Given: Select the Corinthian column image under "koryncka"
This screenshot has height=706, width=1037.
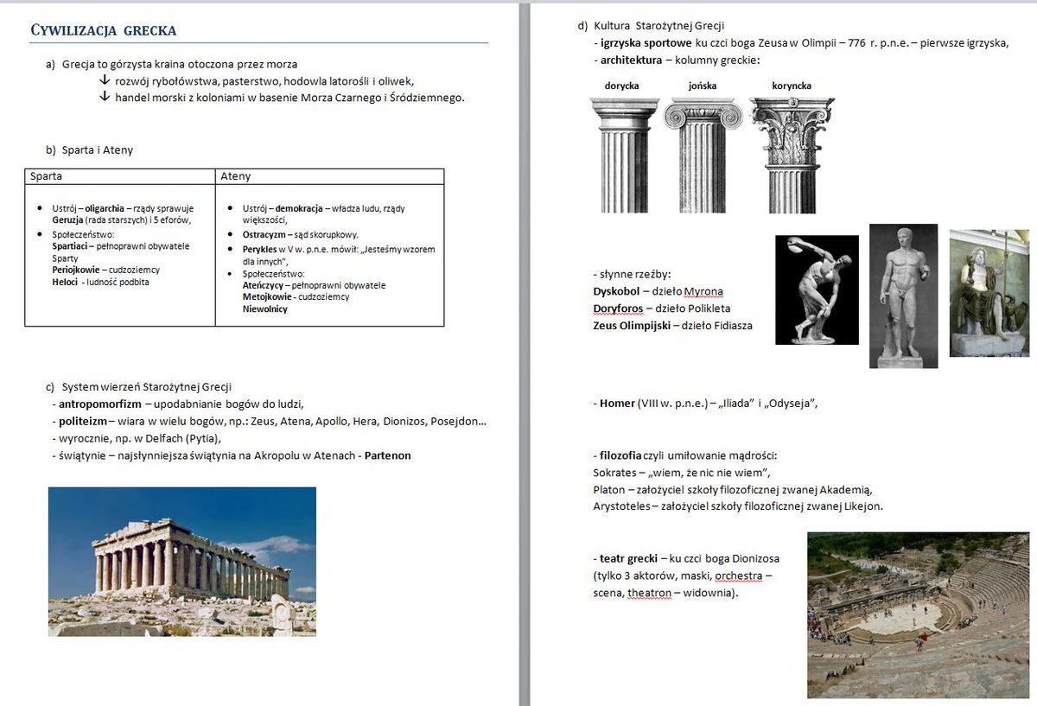Looking at the screenshot, I should coord(792,155).
